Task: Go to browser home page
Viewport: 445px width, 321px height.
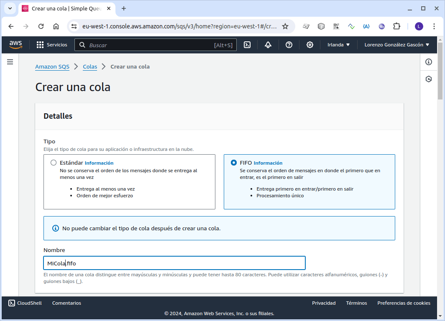Action: [56, 26]
